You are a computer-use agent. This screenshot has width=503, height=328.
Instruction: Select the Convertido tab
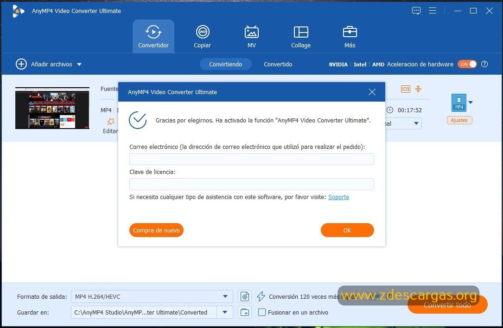point(278,64)
